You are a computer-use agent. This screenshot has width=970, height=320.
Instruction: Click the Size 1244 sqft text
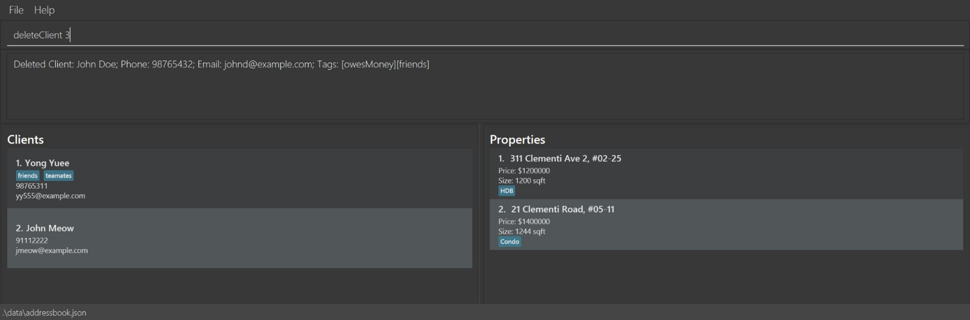click(x=522, y=231)
